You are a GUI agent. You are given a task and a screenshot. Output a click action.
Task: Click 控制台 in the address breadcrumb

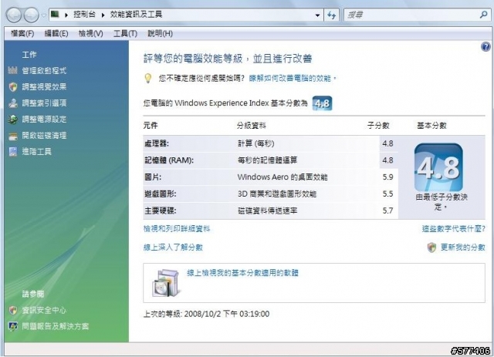point(84,15)
